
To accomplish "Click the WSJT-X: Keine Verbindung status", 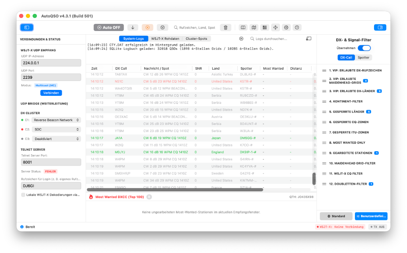I will [x=340, y=227].
